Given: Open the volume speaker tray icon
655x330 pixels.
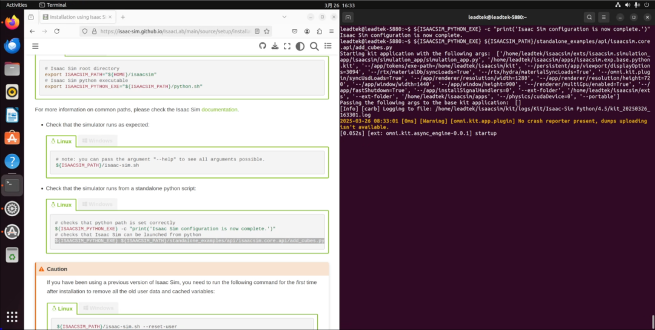Looking at the screenshot, I should [627, 5].
